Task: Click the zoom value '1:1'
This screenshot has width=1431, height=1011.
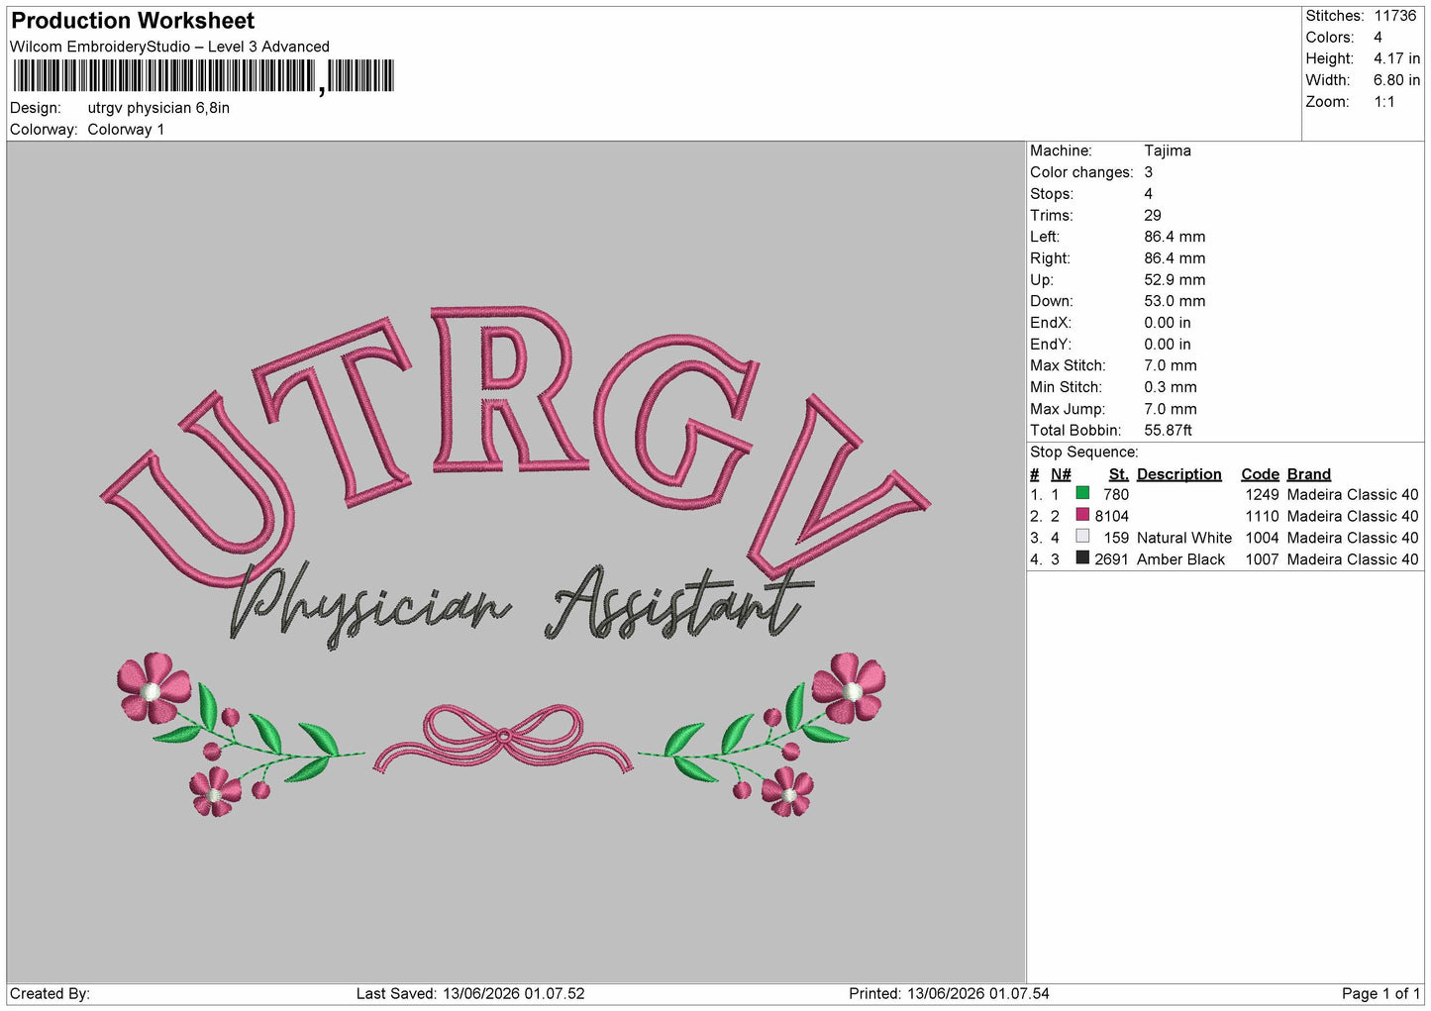Action: 1383,102
